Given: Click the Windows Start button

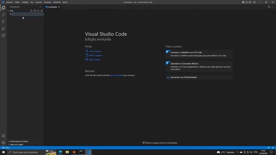Looking at the screenshot, I should click(x=3, y=152).
